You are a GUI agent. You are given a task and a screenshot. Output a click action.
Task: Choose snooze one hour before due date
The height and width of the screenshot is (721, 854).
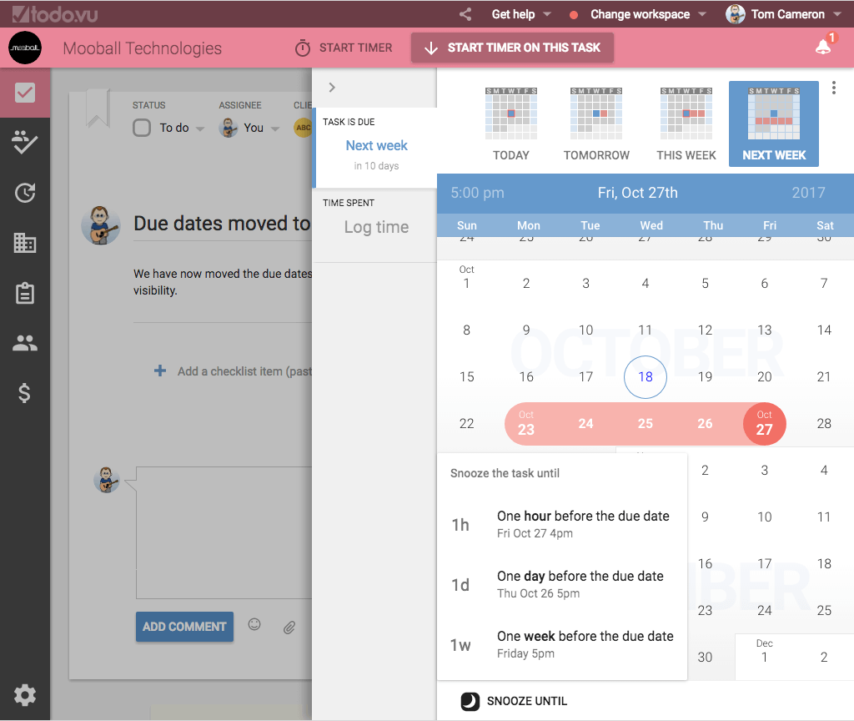[x=562, y=524]
